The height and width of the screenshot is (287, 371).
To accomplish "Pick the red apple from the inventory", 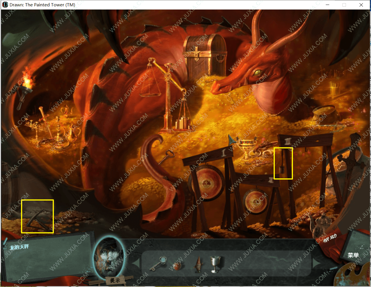I will pos(177,266).
